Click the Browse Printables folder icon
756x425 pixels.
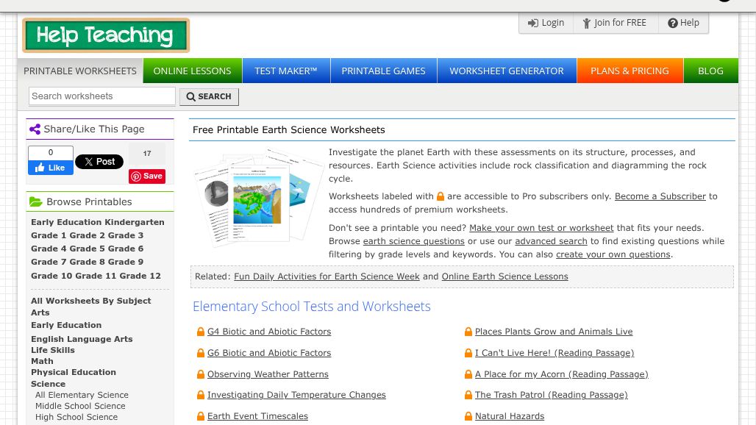(x=35, y=201)
